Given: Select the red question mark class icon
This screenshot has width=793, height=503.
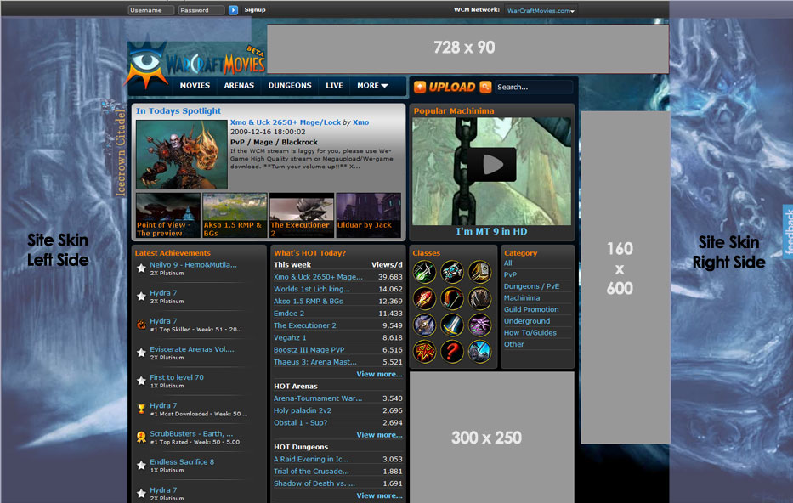Looking at the screenshot, I should 451,352.
